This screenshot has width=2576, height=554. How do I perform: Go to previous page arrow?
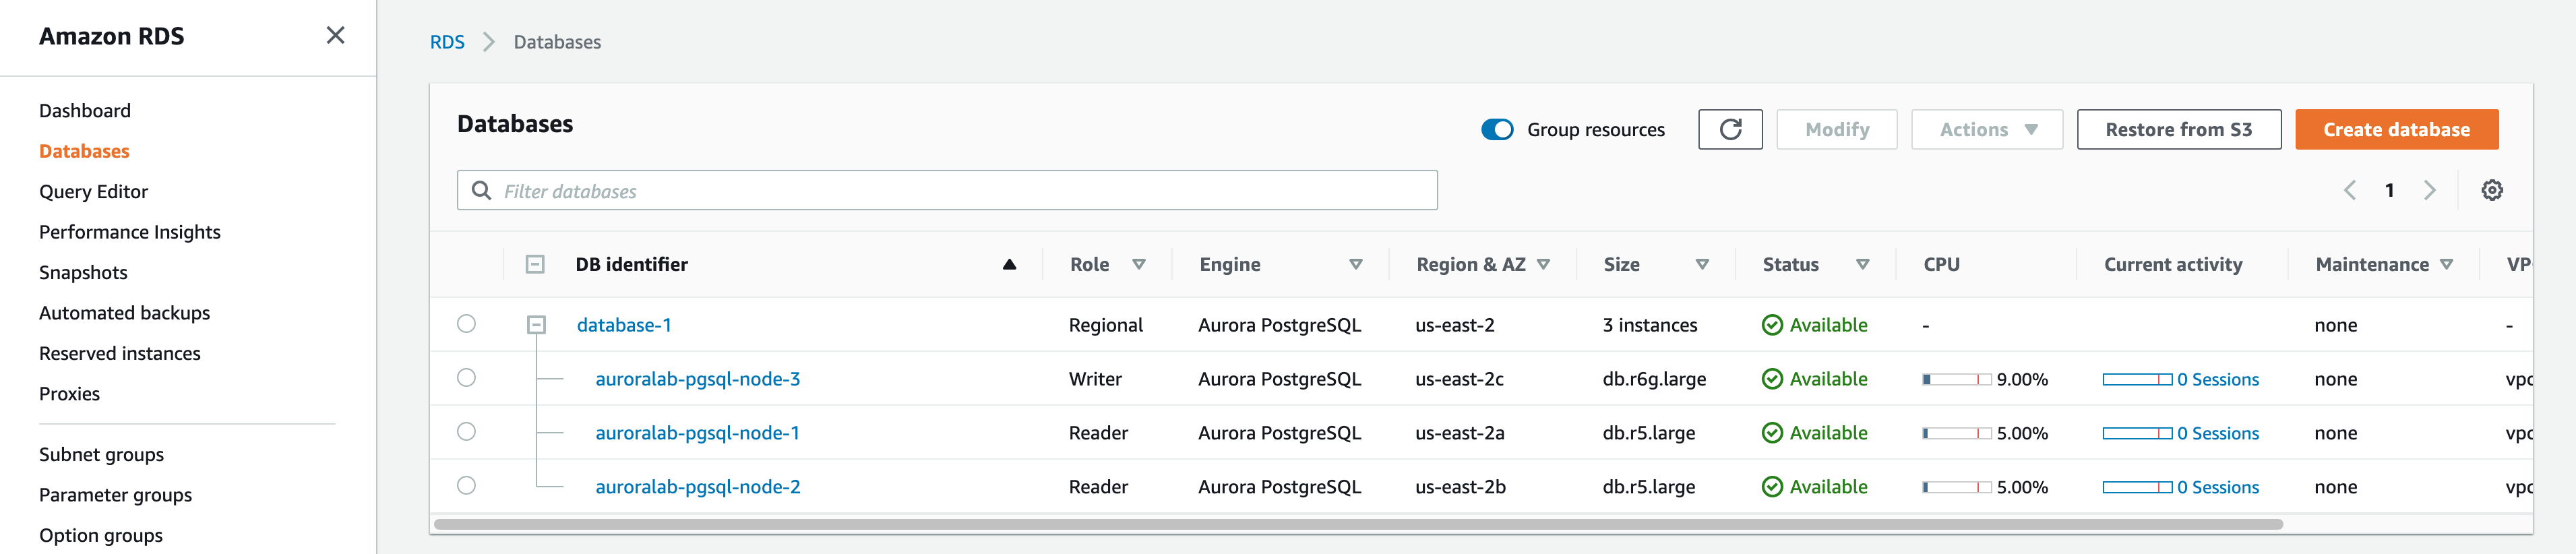(x=2350, y=190)
